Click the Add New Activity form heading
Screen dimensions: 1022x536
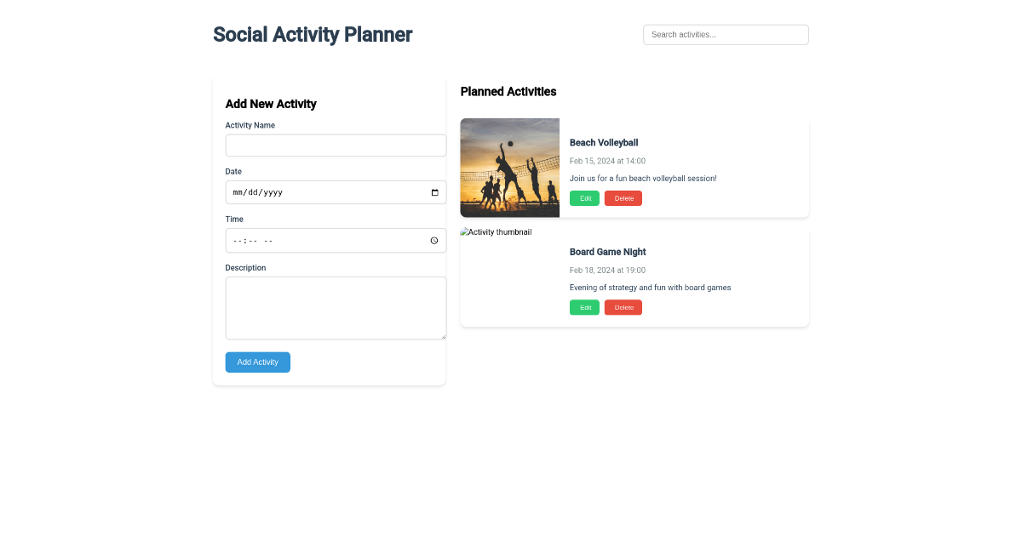pyautogui.click(x=271, y=104)
